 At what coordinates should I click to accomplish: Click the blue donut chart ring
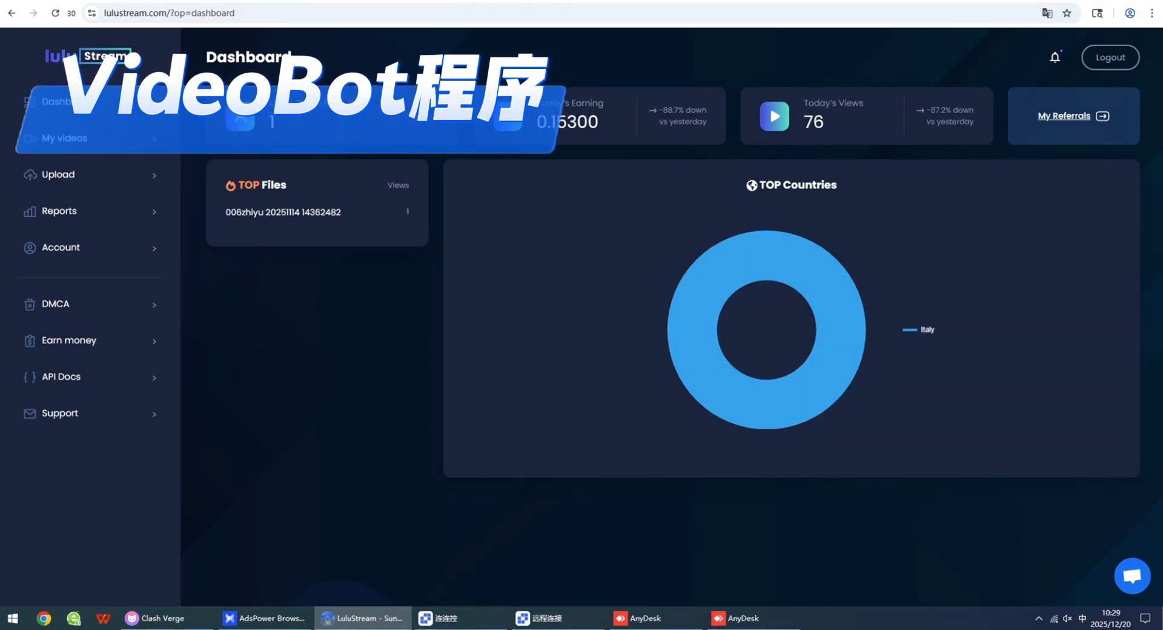point(692,330)
